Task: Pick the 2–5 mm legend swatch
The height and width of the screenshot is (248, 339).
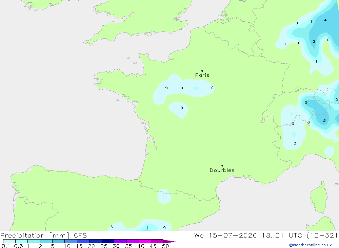Action: click(46, 241)
